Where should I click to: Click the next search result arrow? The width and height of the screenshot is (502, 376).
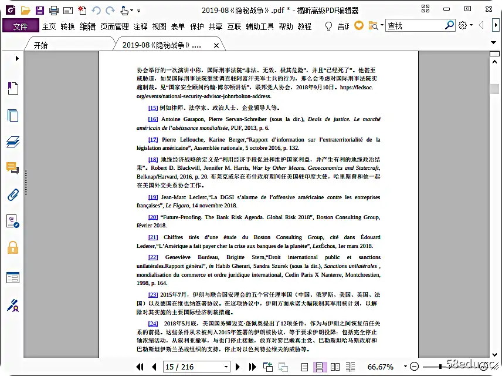(x=496, y=25)
